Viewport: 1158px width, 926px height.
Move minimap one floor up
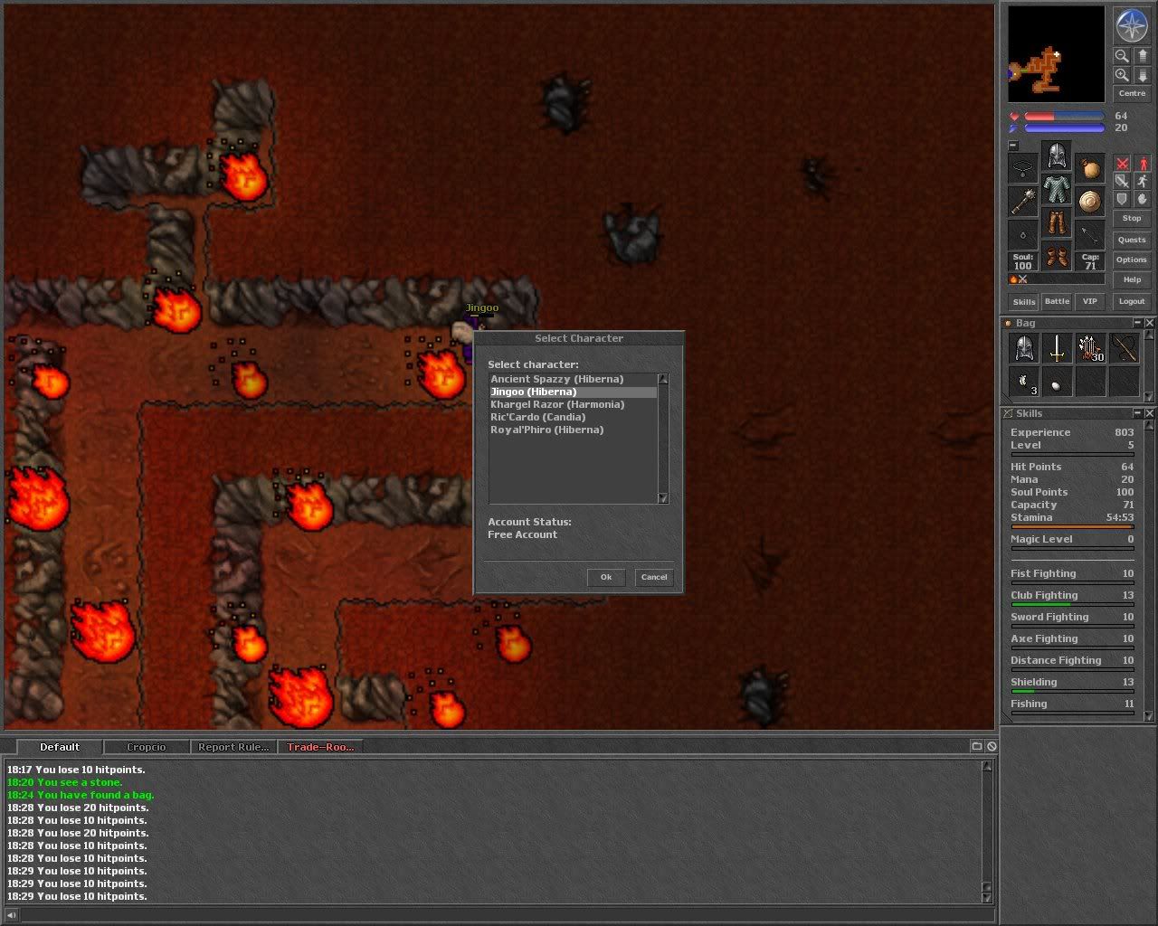1142,56
